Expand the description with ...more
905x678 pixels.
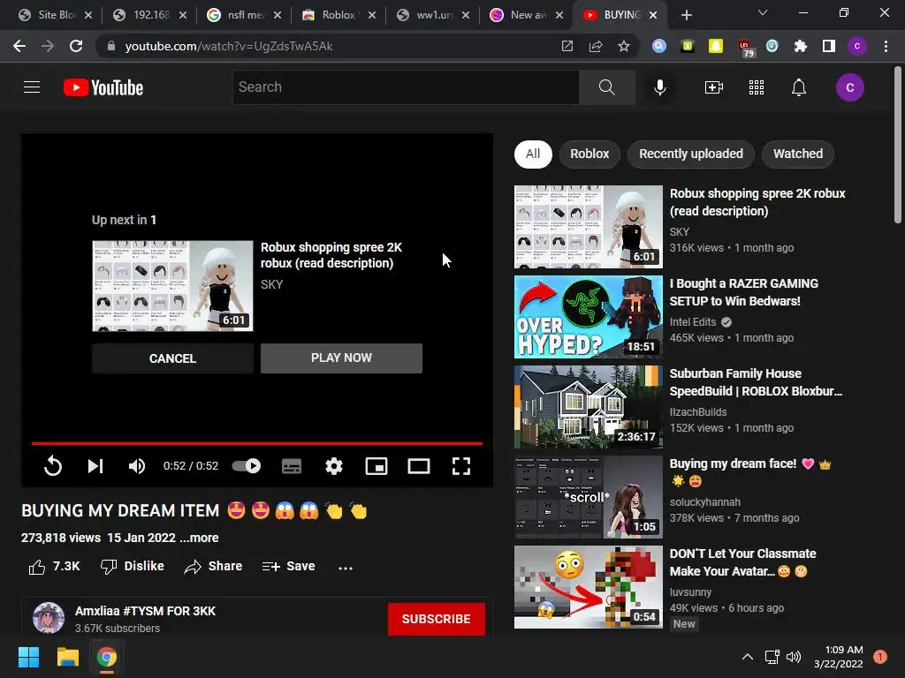tap(199, 538)
